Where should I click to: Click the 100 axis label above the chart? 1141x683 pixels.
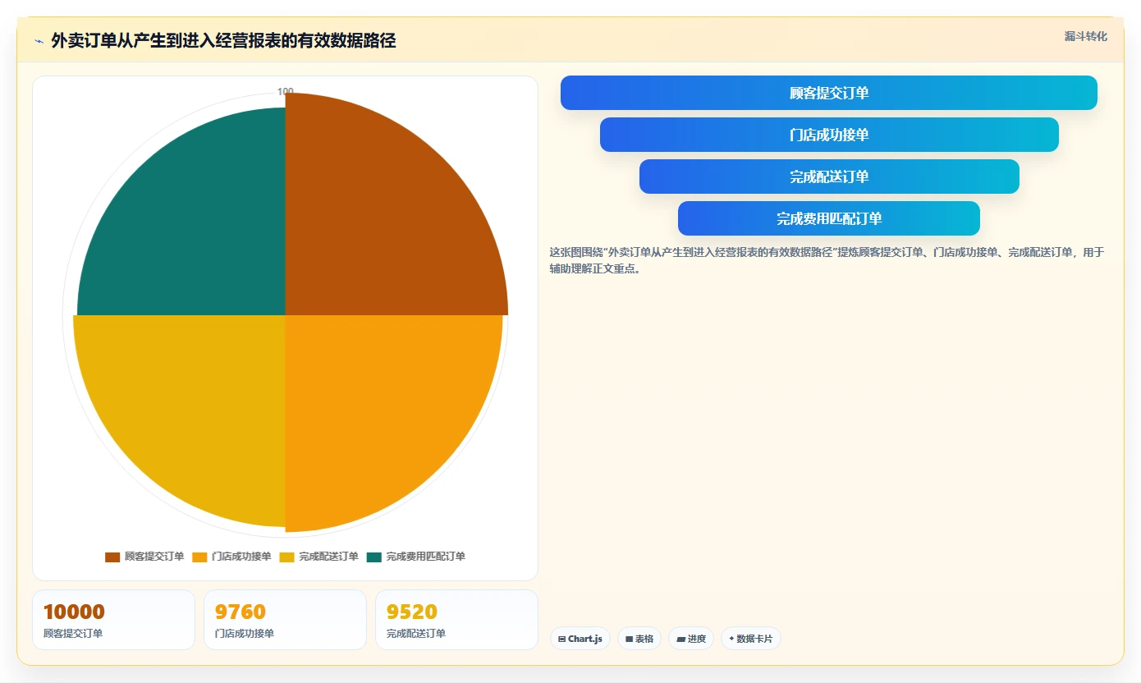pos(286,92)
